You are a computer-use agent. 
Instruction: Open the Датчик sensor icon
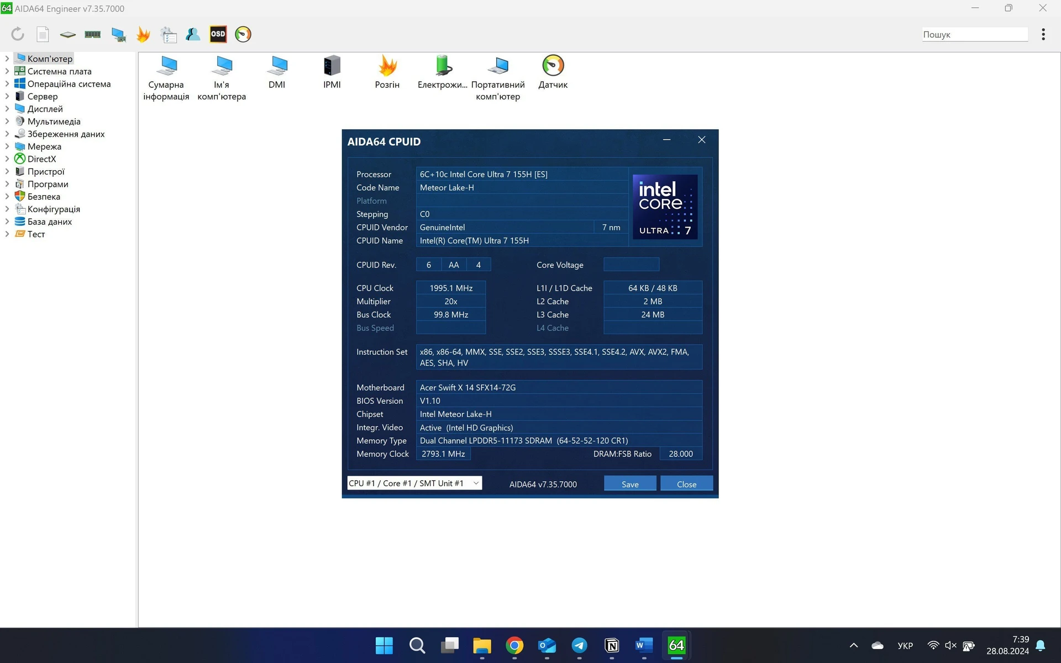click(553, 72)
